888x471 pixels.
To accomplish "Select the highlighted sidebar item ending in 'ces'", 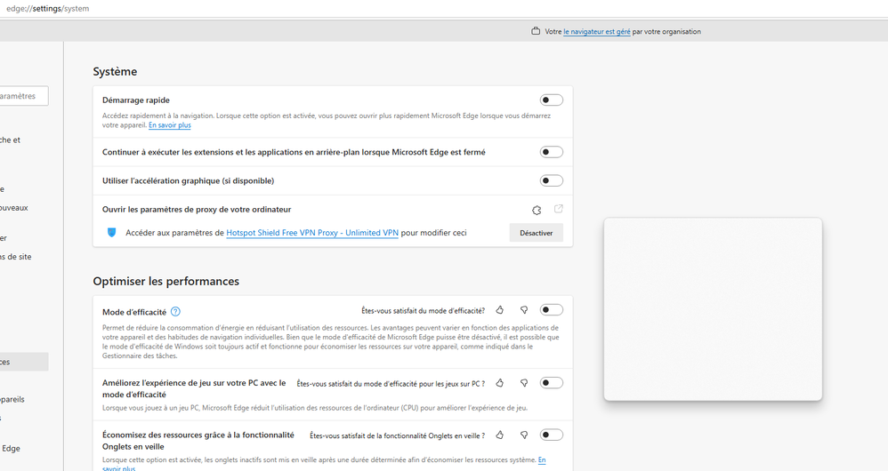I will point(24,362).
